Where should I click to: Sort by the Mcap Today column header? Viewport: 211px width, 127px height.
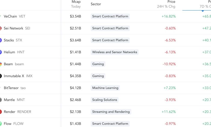click(x=76, y=4)
